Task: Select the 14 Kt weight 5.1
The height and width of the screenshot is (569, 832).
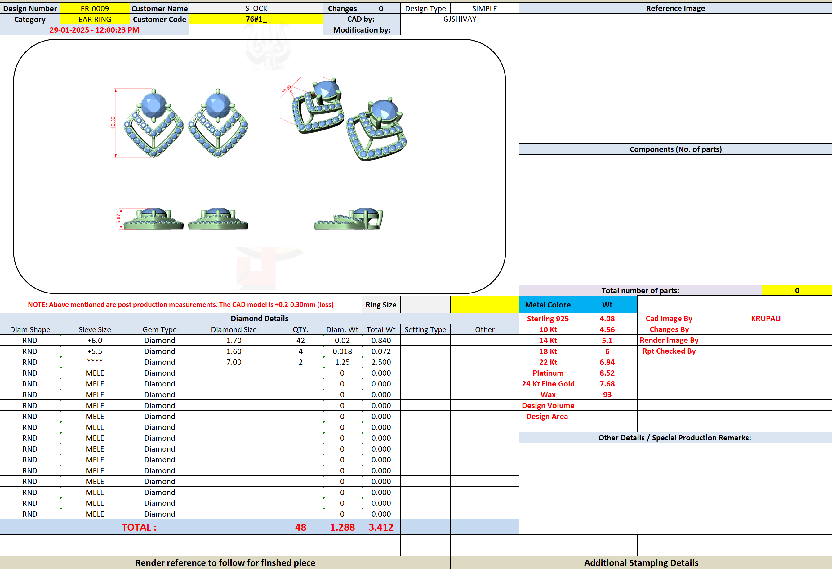Action: pyautogui.click(x=607, y=340)
